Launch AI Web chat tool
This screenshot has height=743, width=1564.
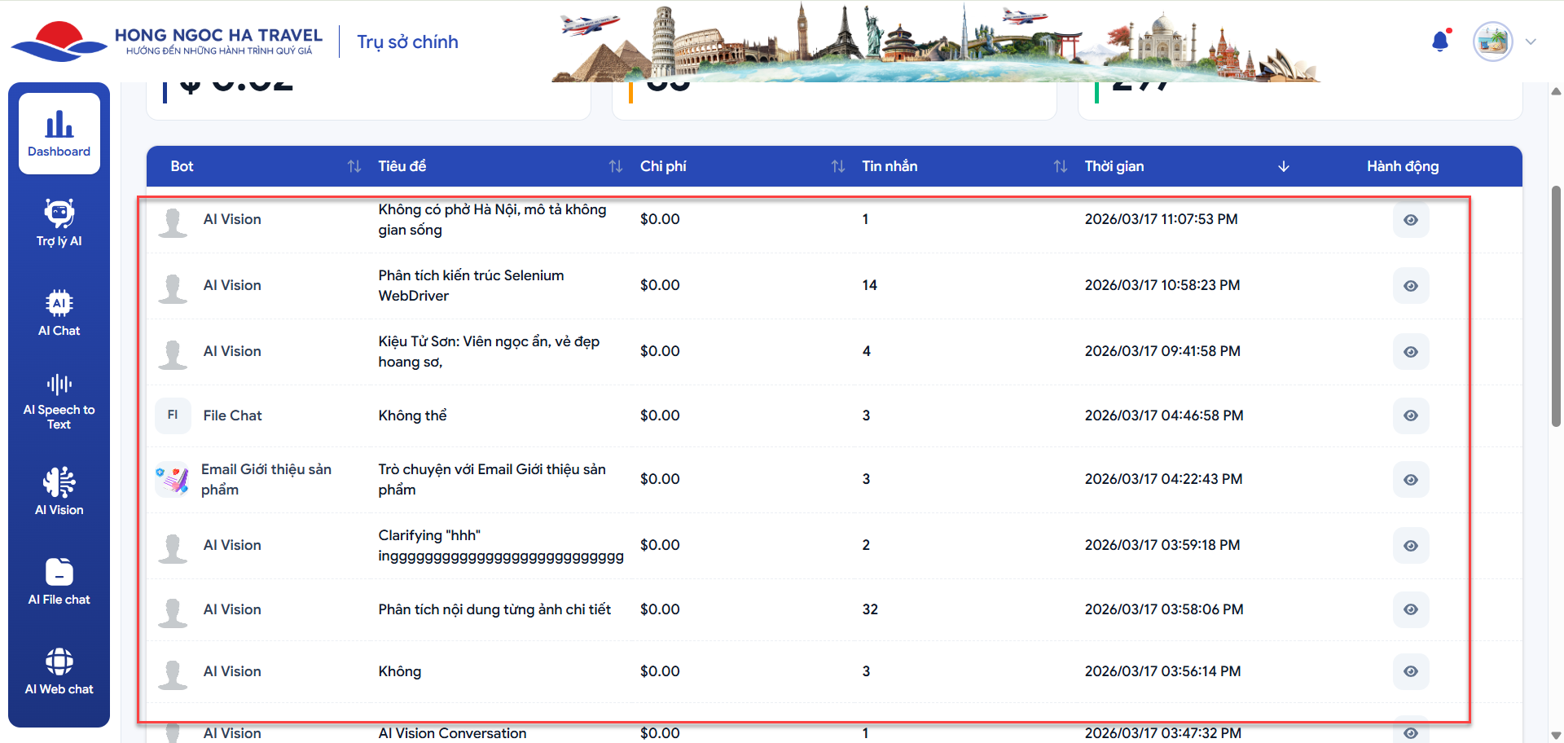tap(59, 670)
